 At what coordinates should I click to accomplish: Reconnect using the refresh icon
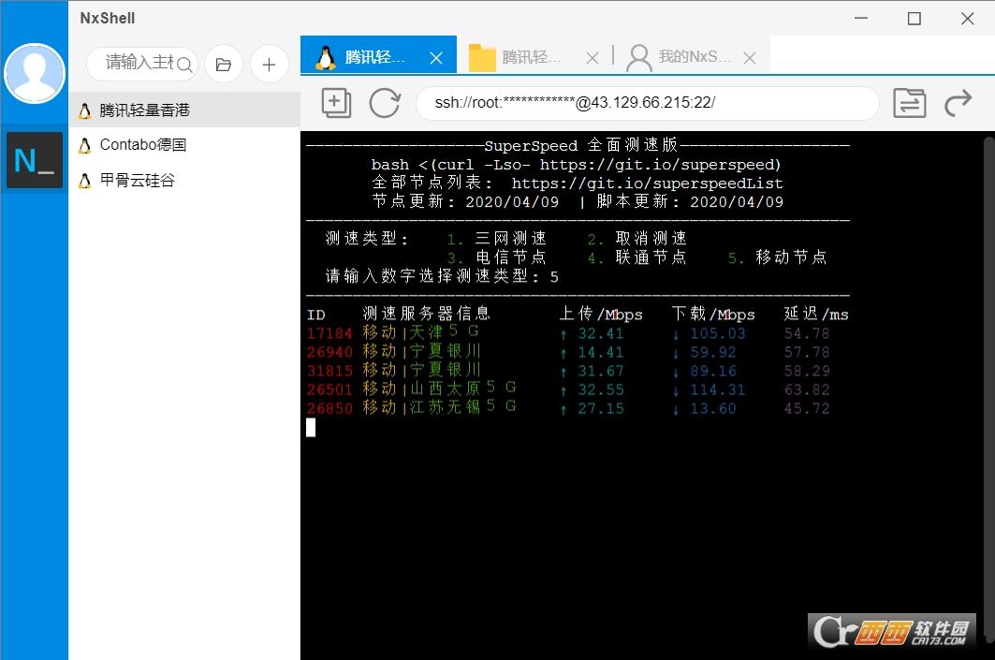click(x=385, y=102)
